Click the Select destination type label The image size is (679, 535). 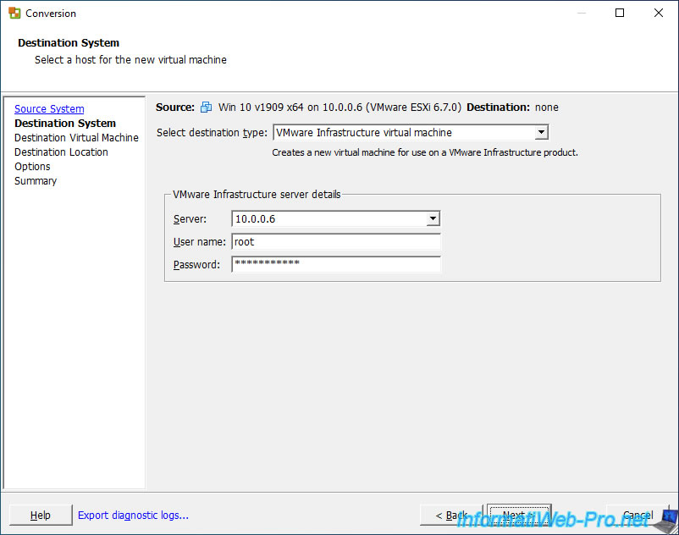(x=212, y=132)
